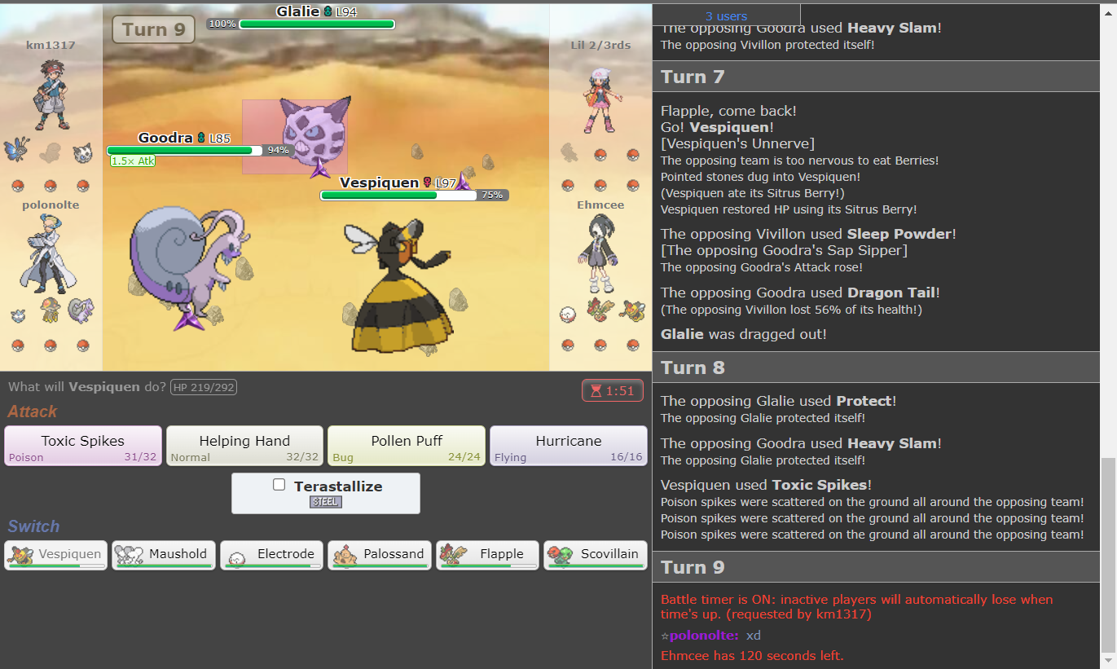This screenshot has height=669, width=1117.
Task: Click the Goodra L85 name label
Action: pos(184,138)
